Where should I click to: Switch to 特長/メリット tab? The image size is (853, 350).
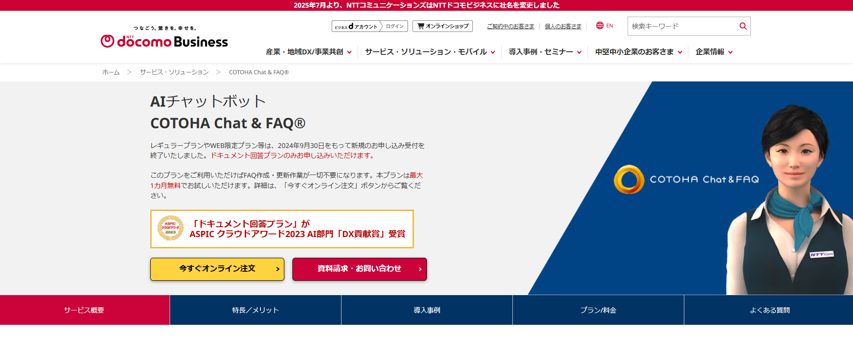click(x=256, y=310)
